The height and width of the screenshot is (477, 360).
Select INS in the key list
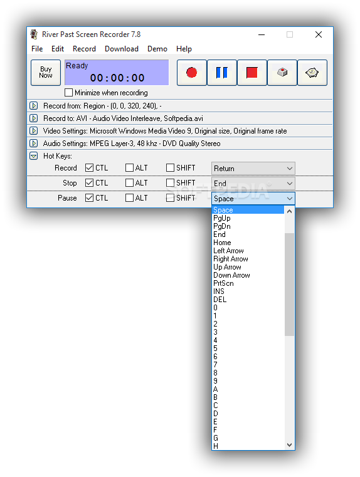[248, 291]
